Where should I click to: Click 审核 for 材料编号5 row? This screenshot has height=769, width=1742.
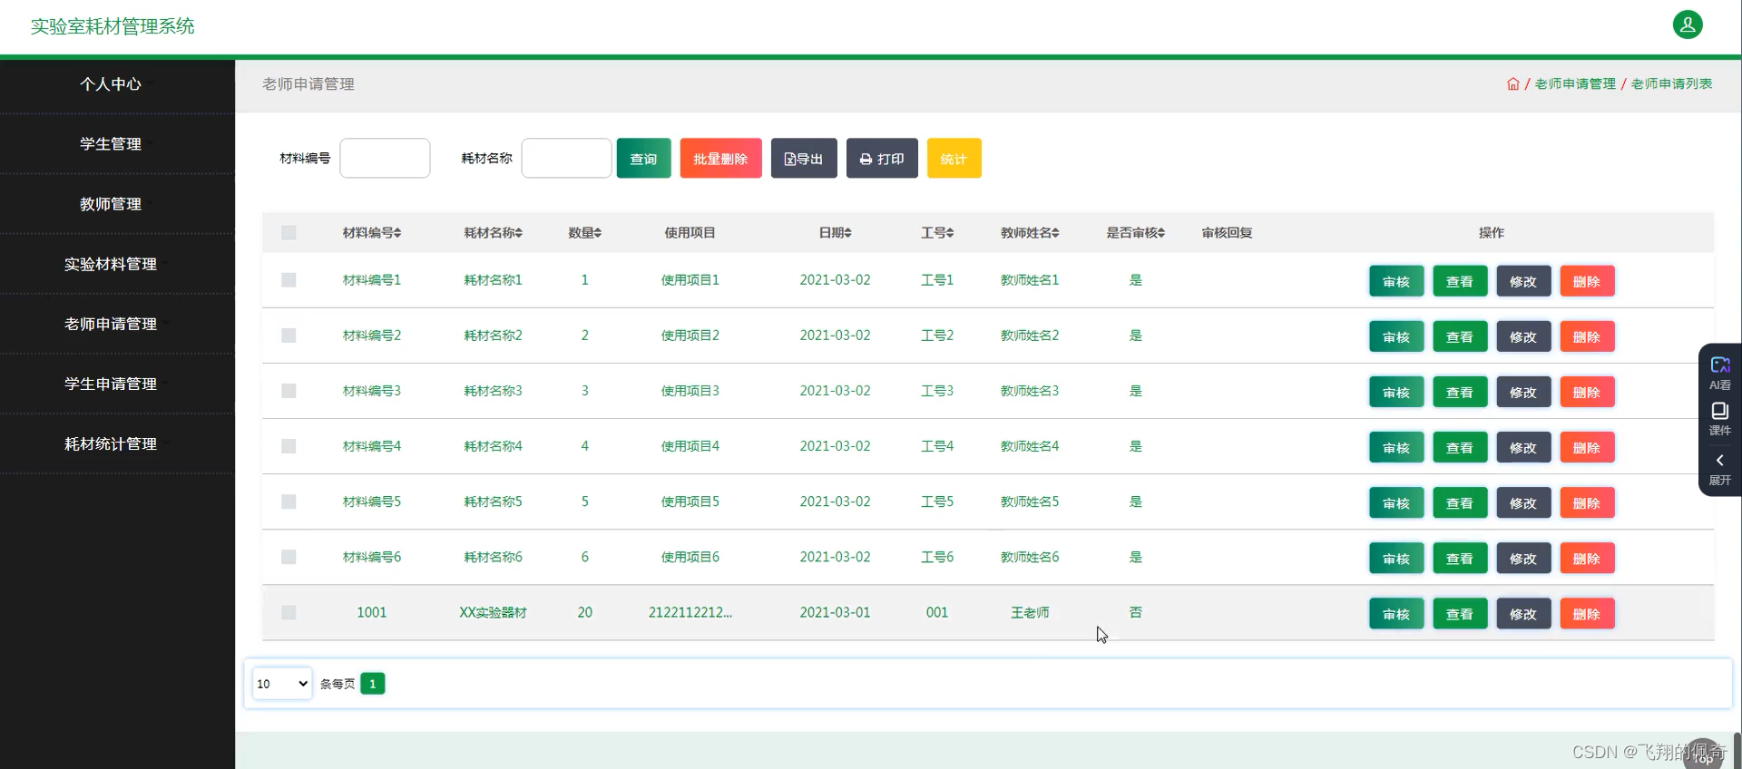1396,502
